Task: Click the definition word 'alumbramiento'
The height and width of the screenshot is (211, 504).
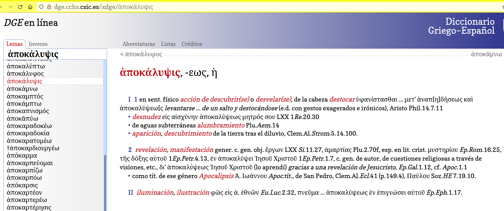Action: click(221, 125)
